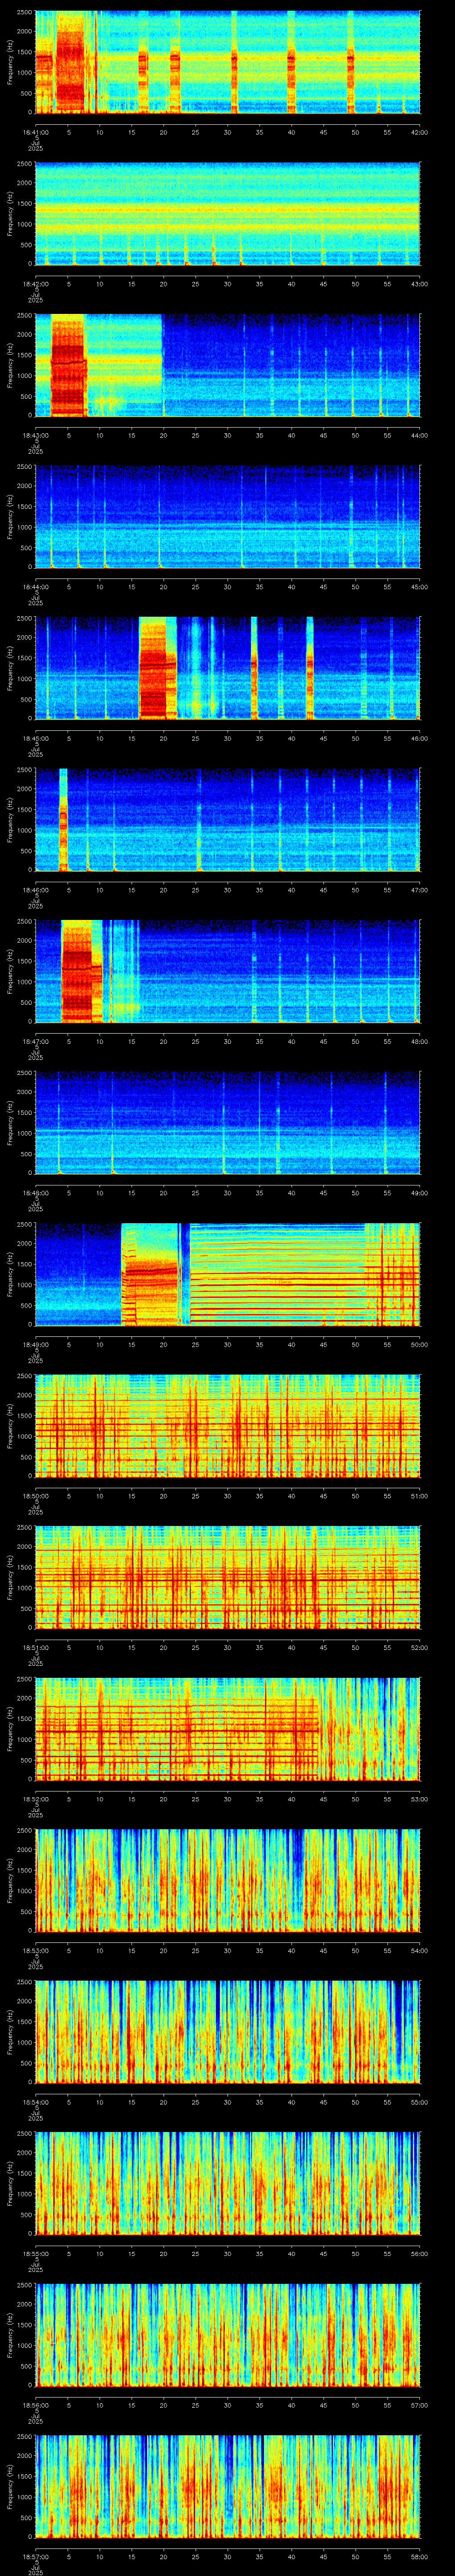Open the spectrogram plot starting at 18:57:00
455x2576 pixels.
pos(227,2487)
